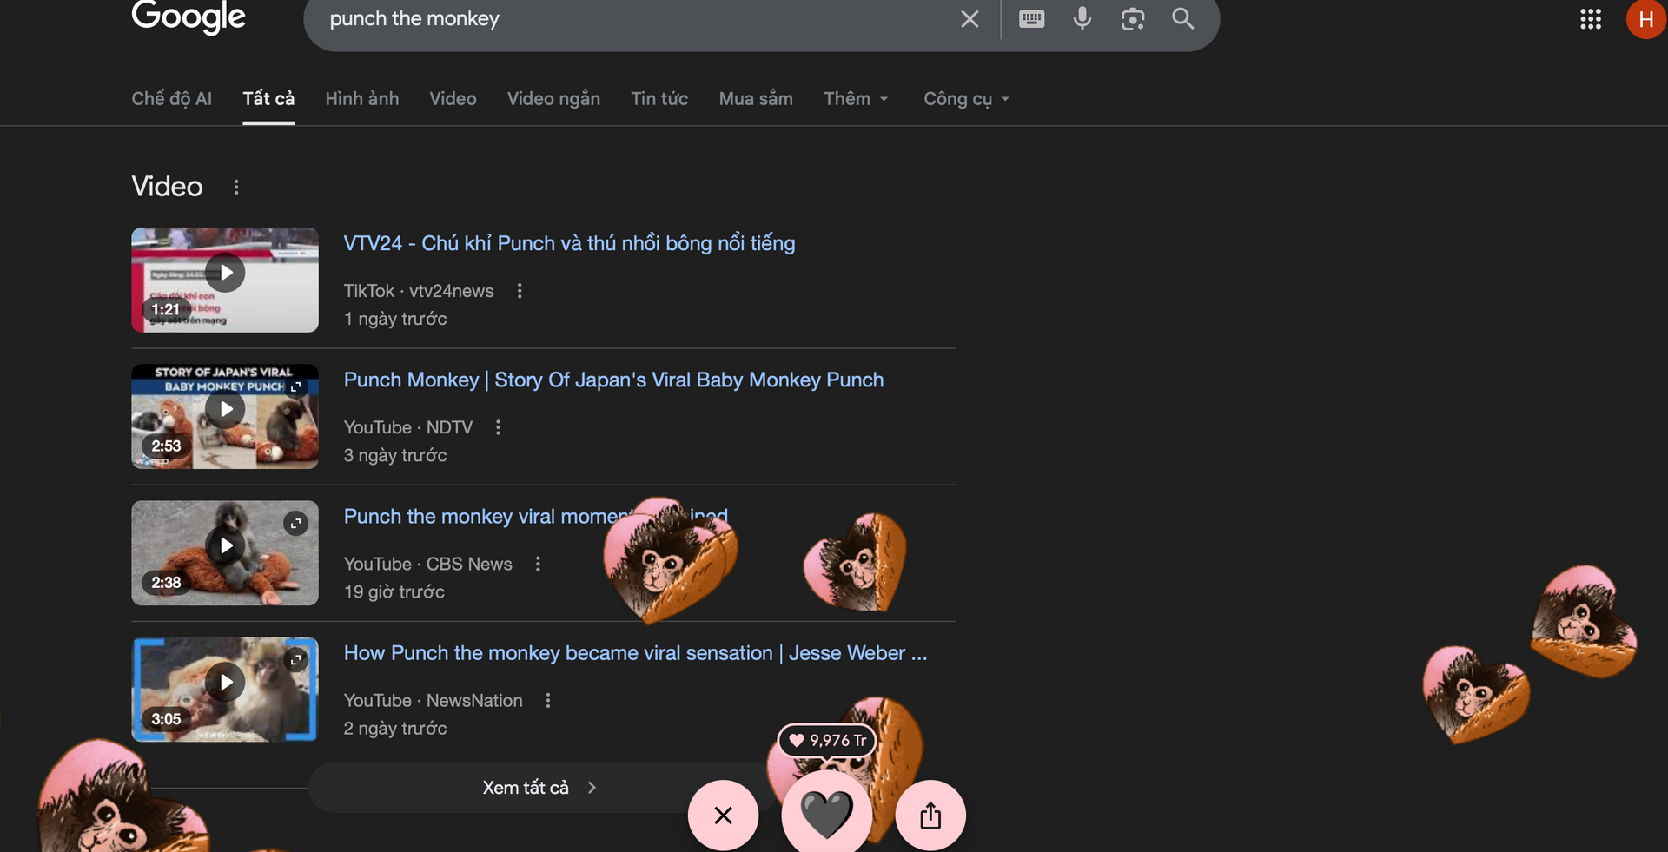Open the on-screen keyboard input tool

(x=1031, y=19)
